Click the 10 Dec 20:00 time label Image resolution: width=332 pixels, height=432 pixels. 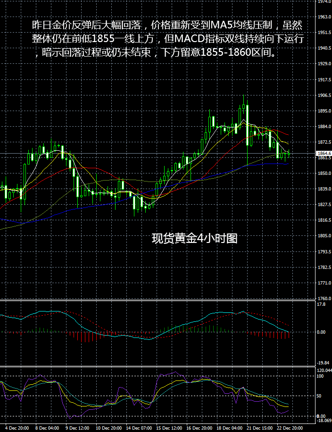pyautogui.click(x=108, y=428)
